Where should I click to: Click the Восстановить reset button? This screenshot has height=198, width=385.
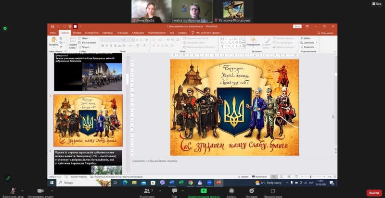(x=87, y=43)
